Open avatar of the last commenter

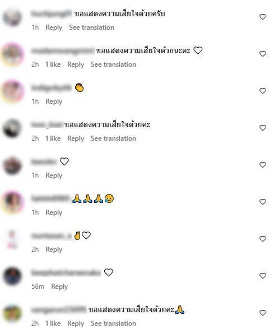tap(12, 313)
